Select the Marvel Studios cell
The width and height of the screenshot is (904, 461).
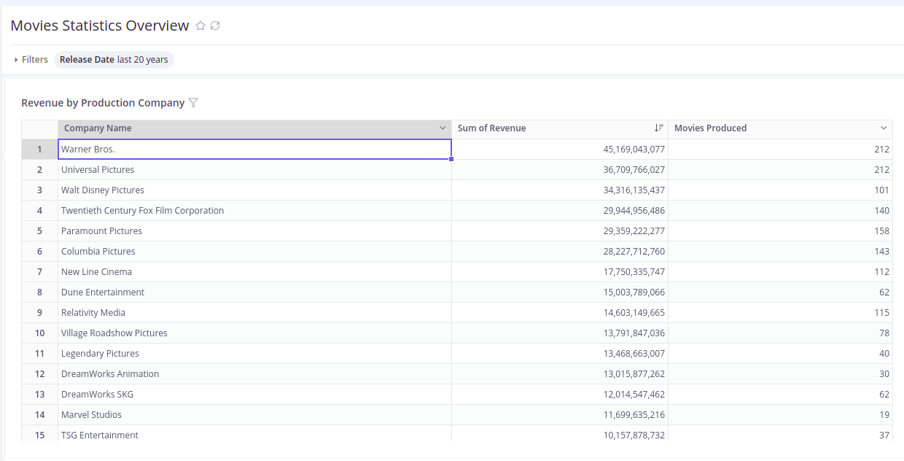pyautogui.click(x=254, y=414)
